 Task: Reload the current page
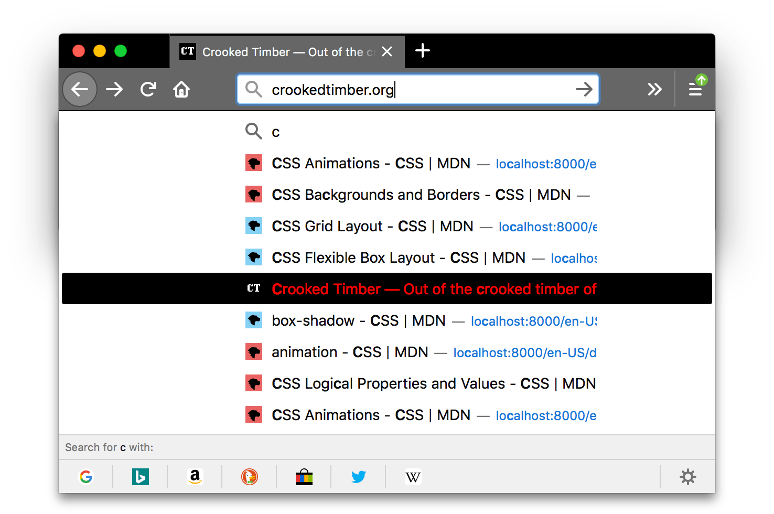[x=148, y=89]
